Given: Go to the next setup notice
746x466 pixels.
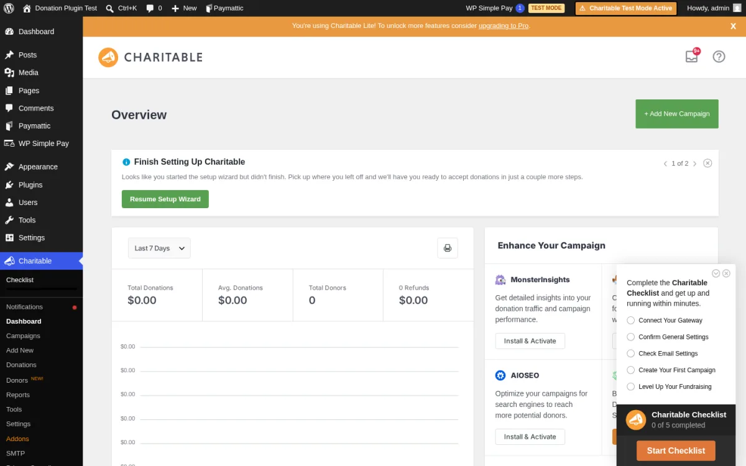Looking at the screenshot, I should click(x=695, y=163).
